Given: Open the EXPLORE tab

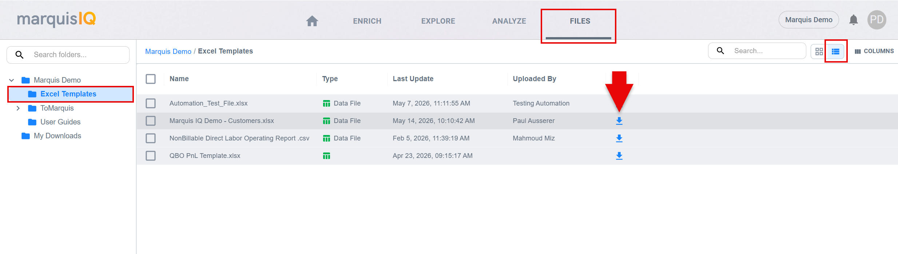Looking at the screenshot, I should pos(438,21).
